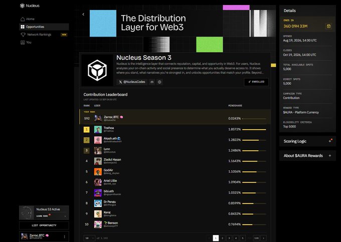Open the Opportunities menu item
Image resolution: width=341 pixels, height=242 pixels.
point(44,27)
